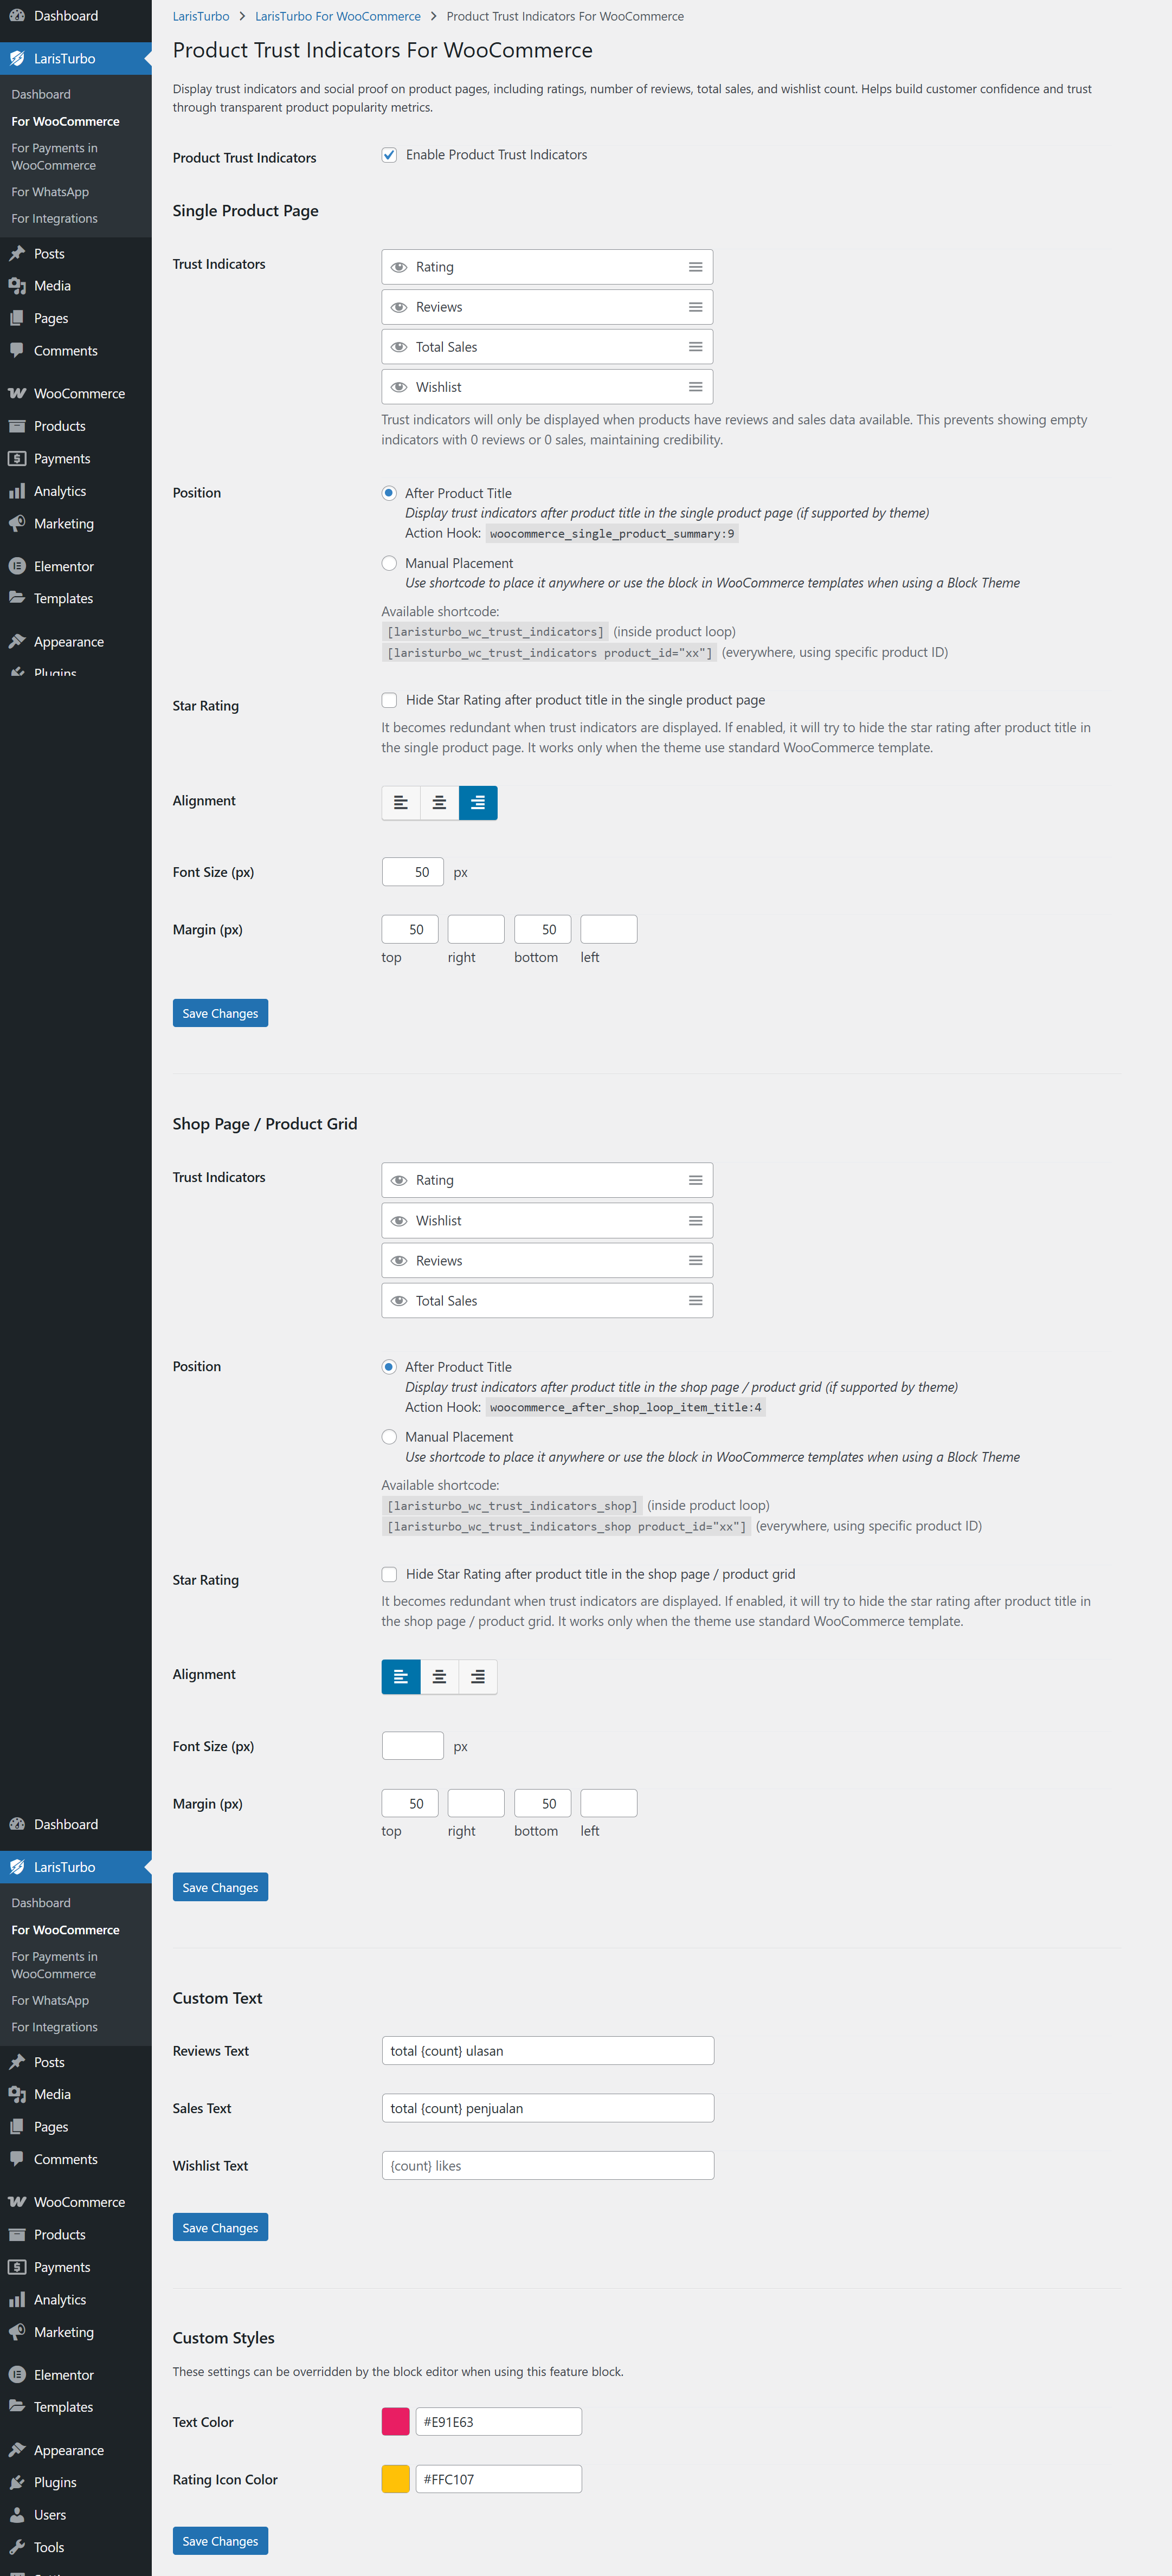Save Changes in the Shop Page / Product Grid section
Viewport: 1172px width, 2576px height.
(220, 1887)
